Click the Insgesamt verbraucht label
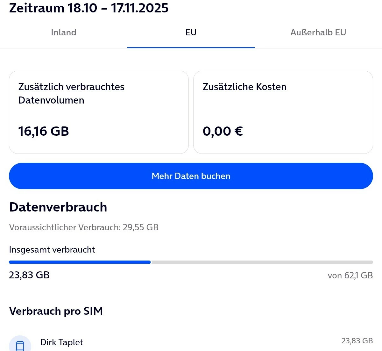The height and width of the screenshot is (351, 382). (x=52, y=250)
